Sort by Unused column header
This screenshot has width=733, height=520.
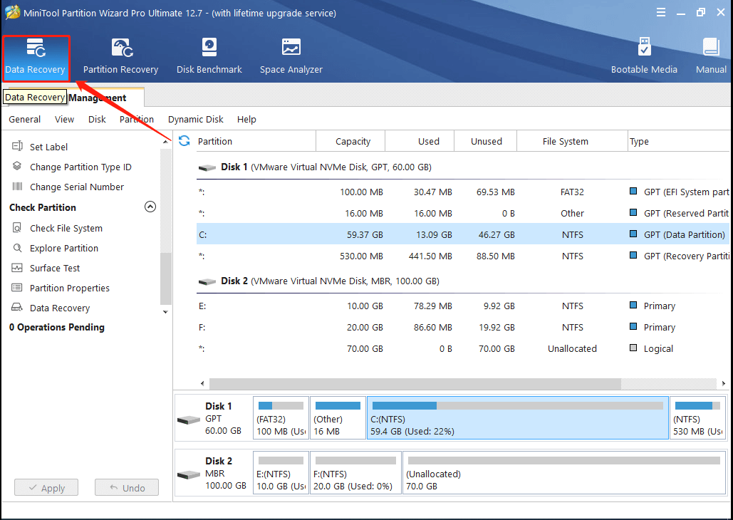pos(486,141)
